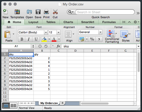Toggle Underline formatting button
This screenshot has height=112, width=142.
coord(36,39)
